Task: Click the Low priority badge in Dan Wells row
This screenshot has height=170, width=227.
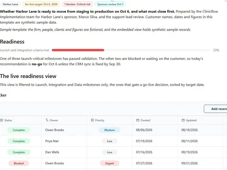Action: (109, 152)
